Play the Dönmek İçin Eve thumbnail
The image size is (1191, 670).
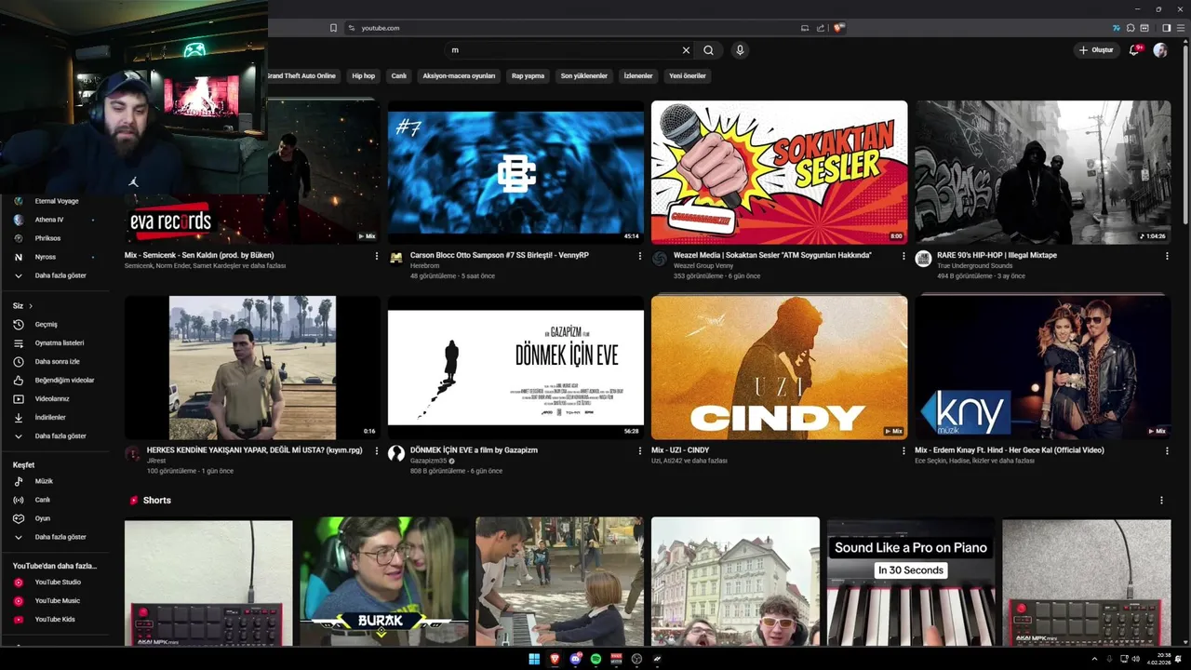pyautogui.click(x=515, y=368)
